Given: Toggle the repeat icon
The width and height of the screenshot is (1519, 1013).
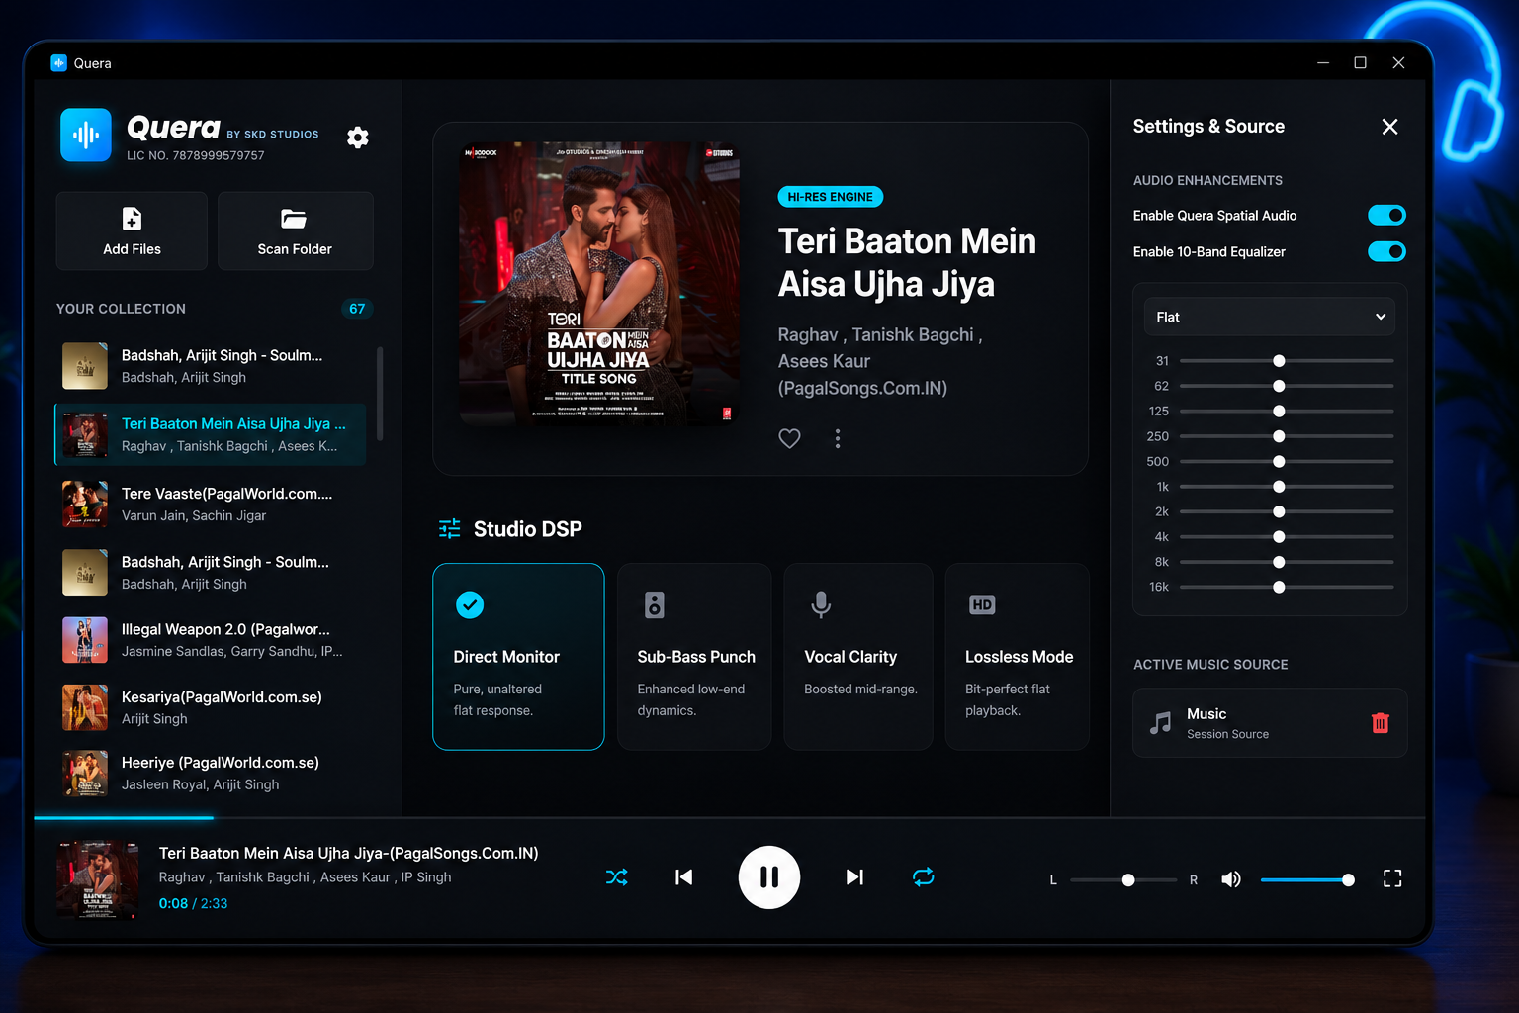Looking at the screenshot, I should tap(923, 877).
